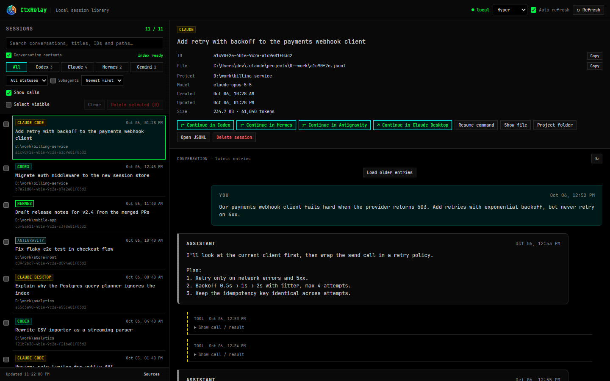Screen dimensions: 610x381
Task: Expand the tool call from 12:53 PM
Action: tap(219, 328)
